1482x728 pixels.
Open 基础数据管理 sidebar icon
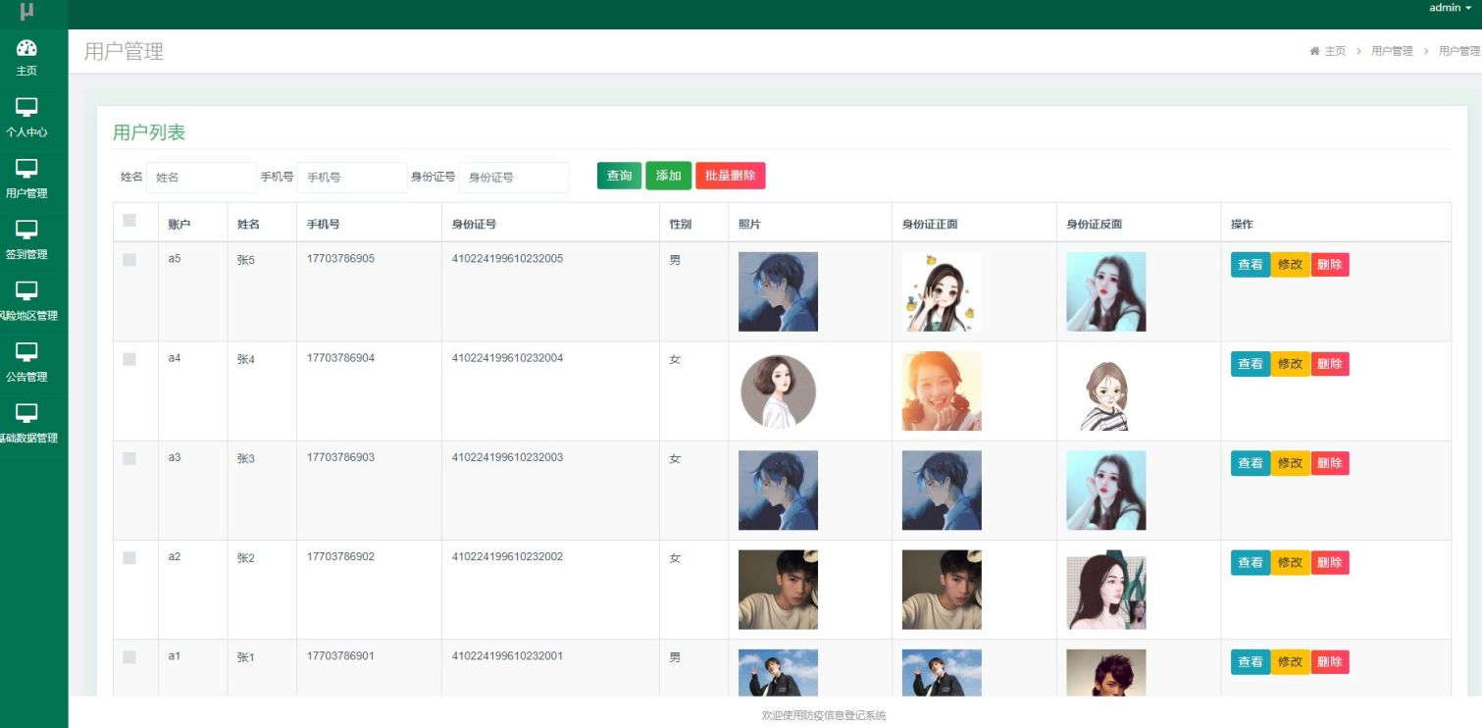(26, 413)
